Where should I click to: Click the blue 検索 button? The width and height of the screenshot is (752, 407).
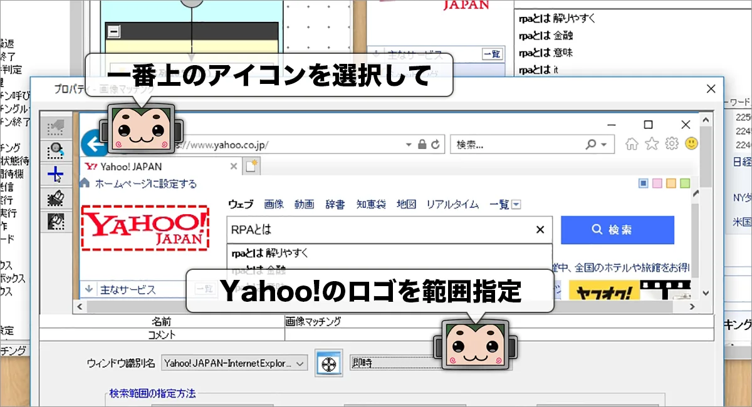[617, 230]
